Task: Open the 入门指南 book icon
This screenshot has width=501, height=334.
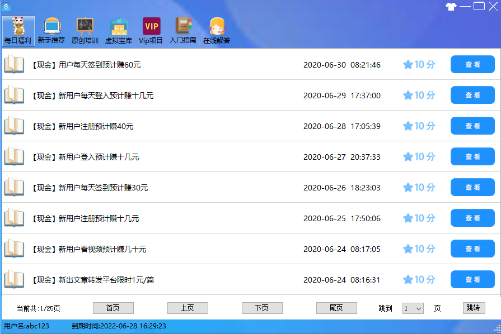Action: click(183, 27)
